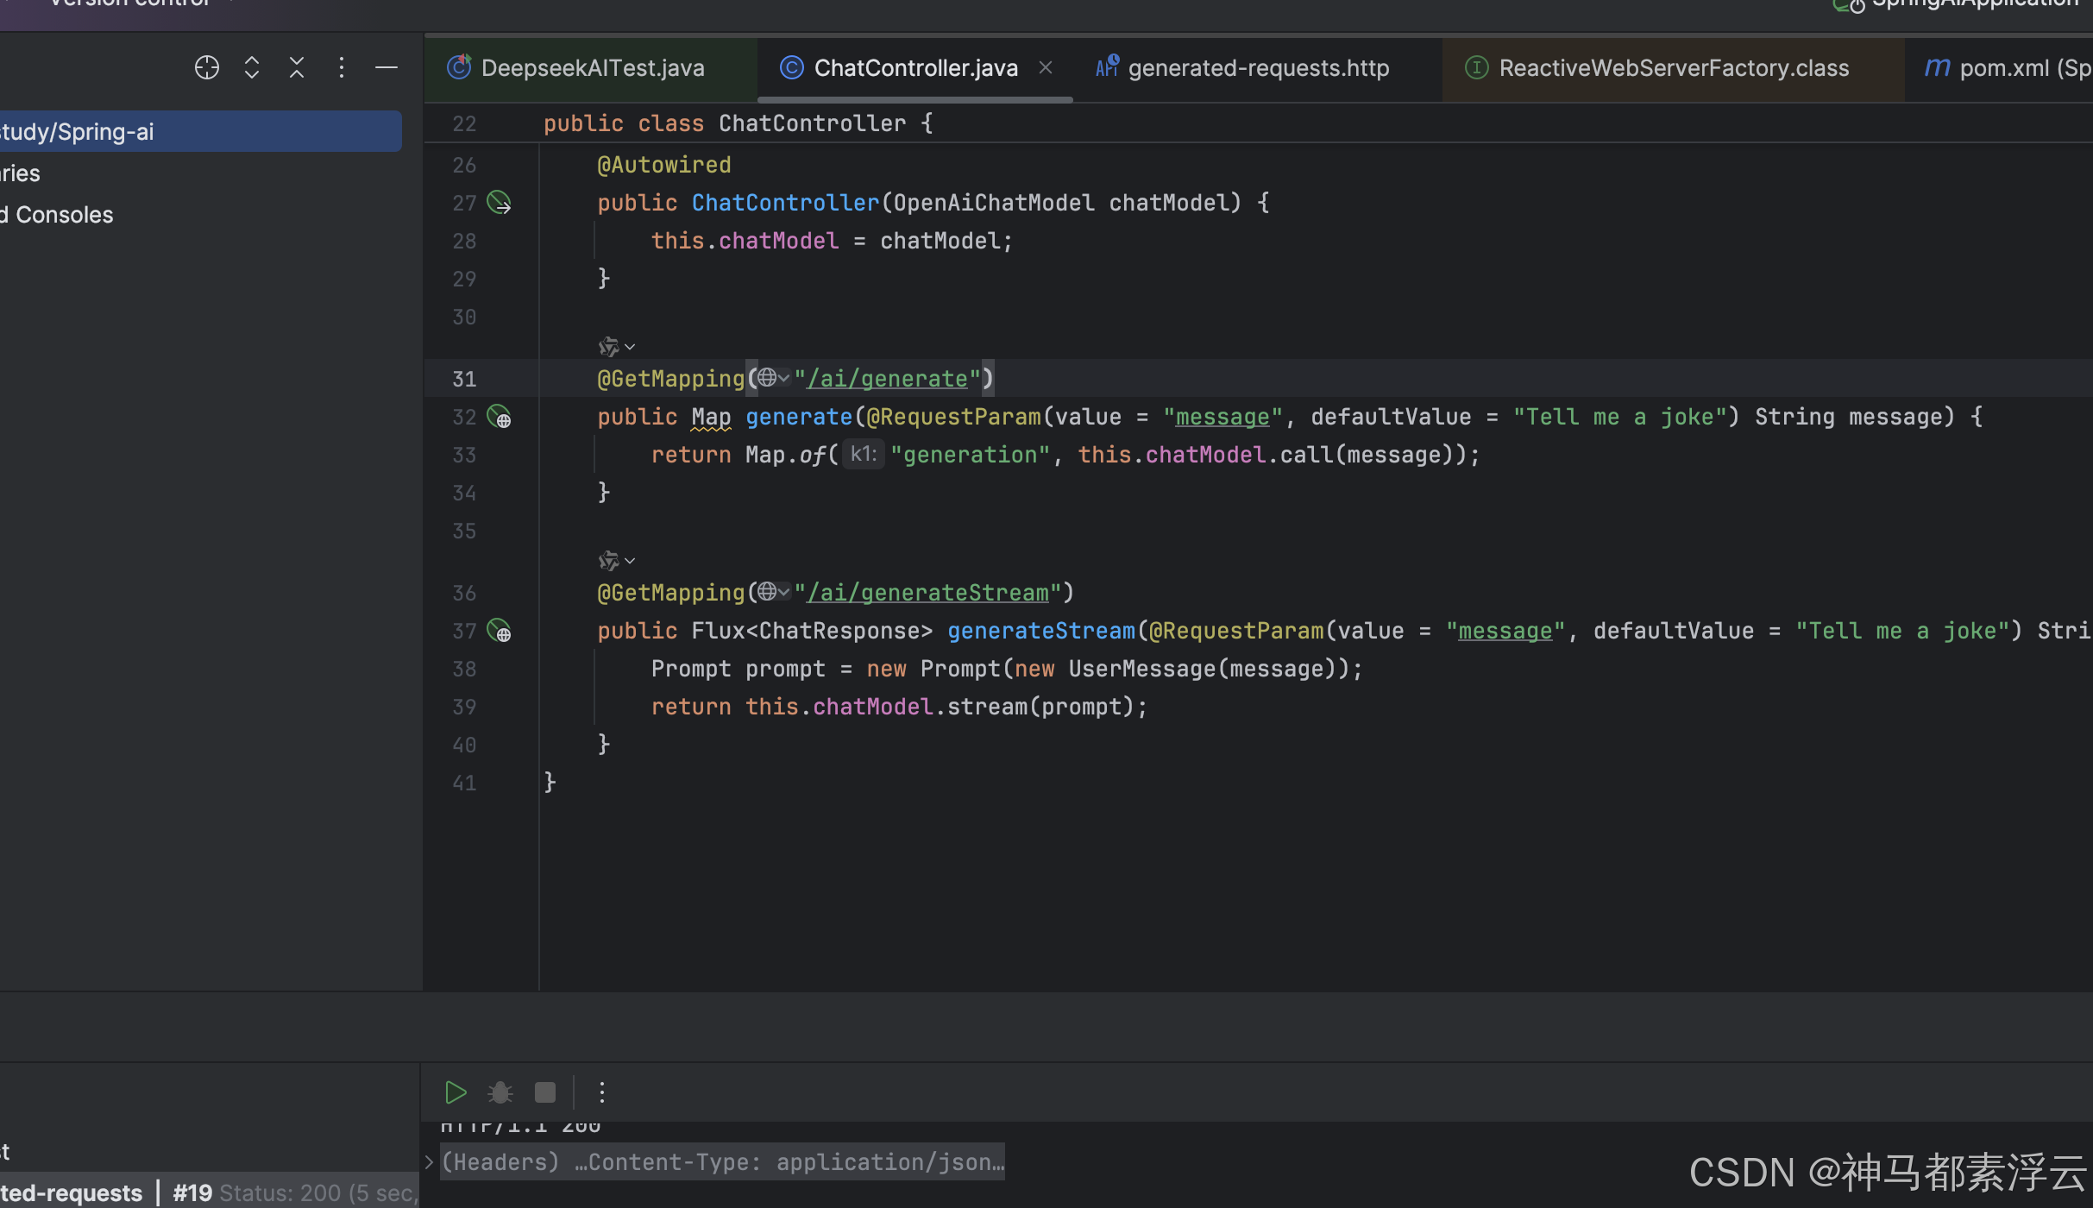Viewport: 2093px width, 1208px height.
Task: Click the Debug bug icon in services toolbar
Action: point(500,1092)
